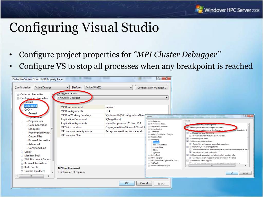Collapse the Debugging node in Options
263x197 pixels.
(x=149, y=140)
